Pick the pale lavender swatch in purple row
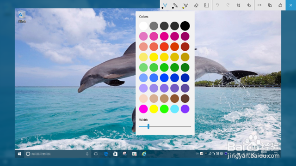Image resolution: width=296 pixels, height=166 pixels. point(143,88)
